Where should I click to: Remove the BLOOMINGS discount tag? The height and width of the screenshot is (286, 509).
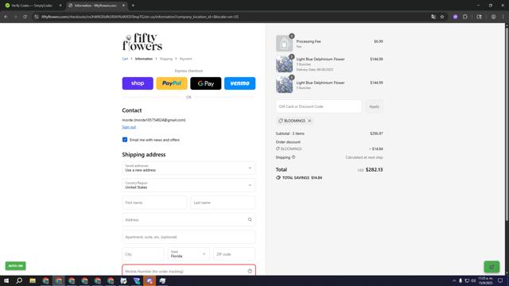pyautogui.click(x=309, y=121)
